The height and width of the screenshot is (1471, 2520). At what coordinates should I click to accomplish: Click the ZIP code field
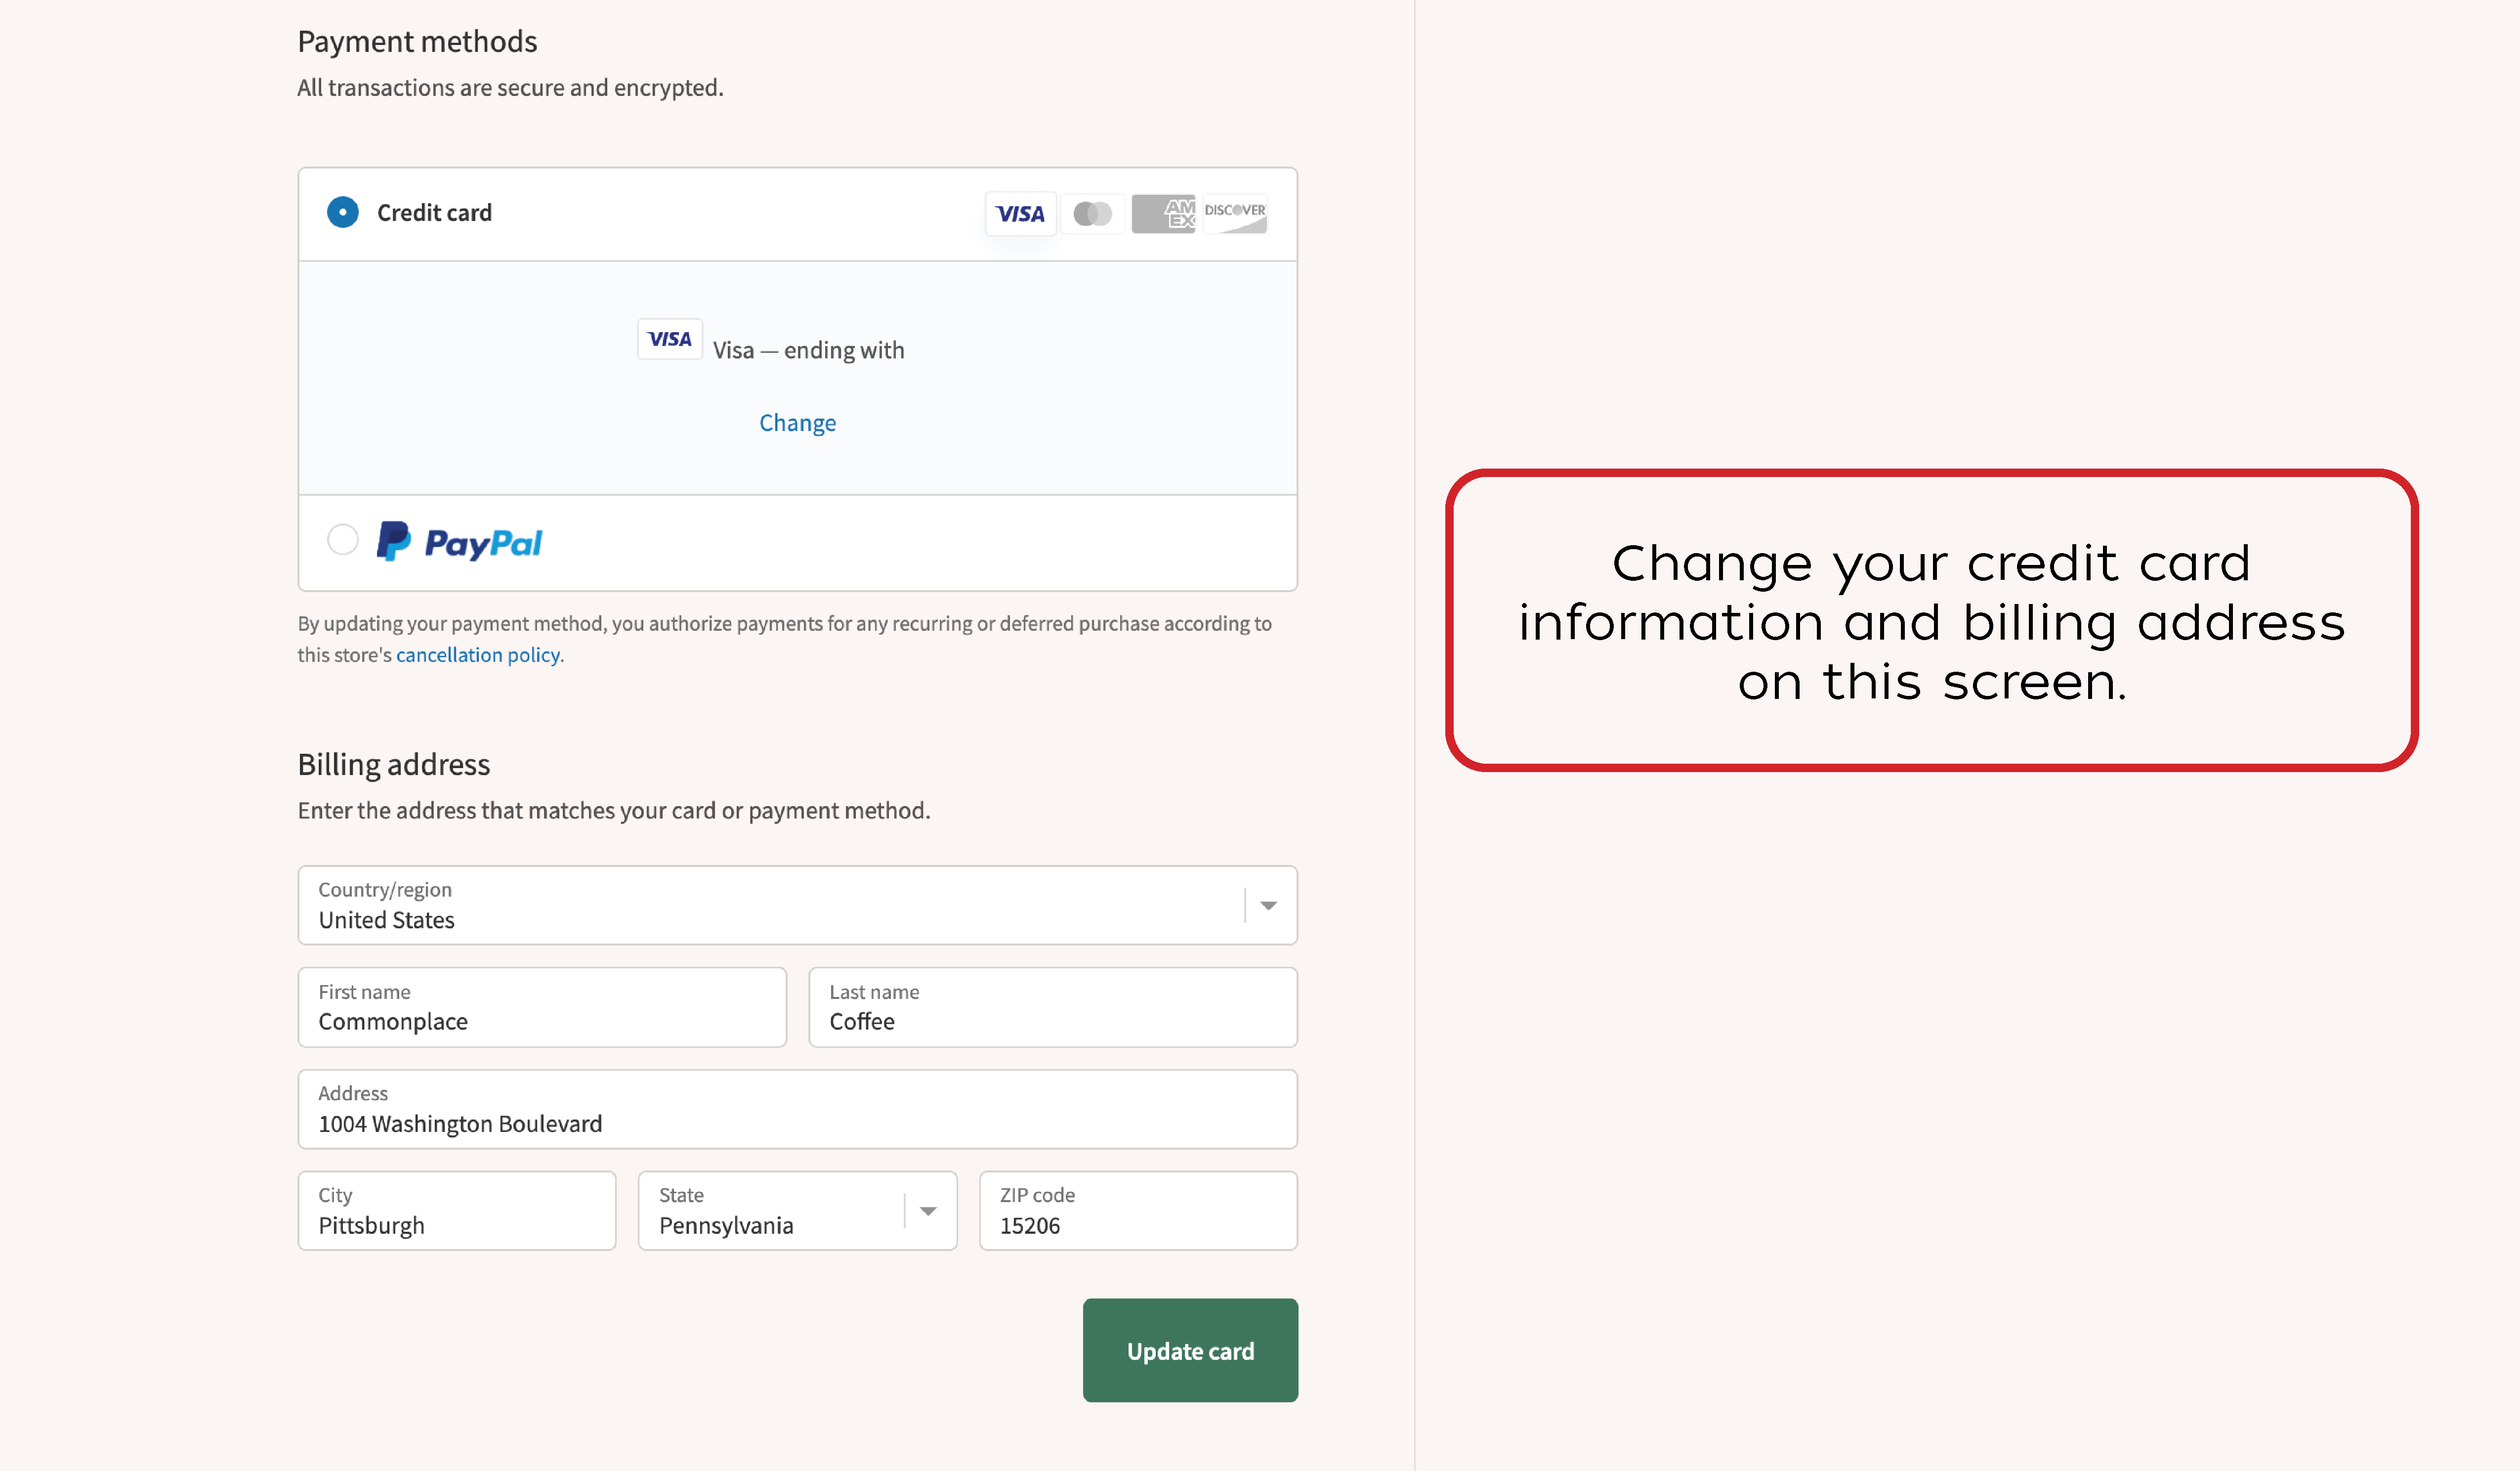coord(1137,1211)
